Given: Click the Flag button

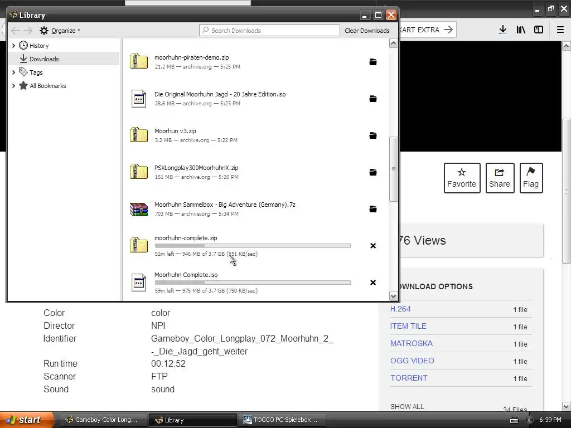Looking at the screenshot, I should (531, 178).
